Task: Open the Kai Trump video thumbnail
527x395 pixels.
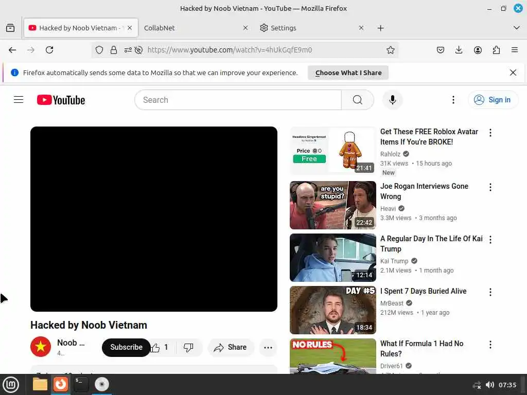Action: [x=333, y=258]
